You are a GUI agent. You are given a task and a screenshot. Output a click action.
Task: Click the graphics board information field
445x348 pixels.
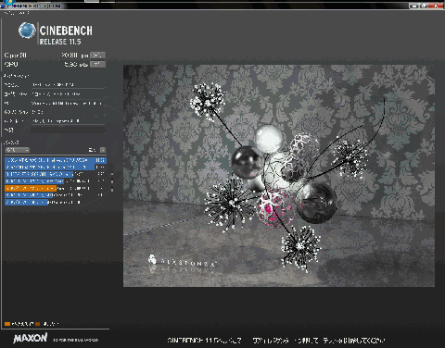[x=68, y=121]
